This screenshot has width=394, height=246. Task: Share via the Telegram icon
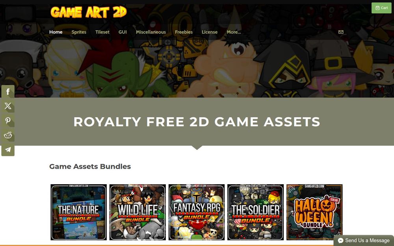[8, 150]
